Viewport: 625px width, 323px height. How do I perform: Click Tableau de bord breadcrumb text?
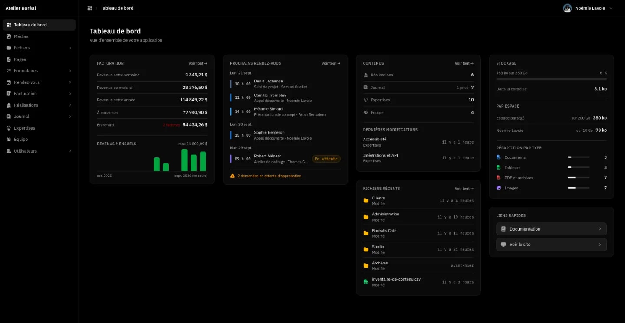pyautogui.click(x=117, y=8)
